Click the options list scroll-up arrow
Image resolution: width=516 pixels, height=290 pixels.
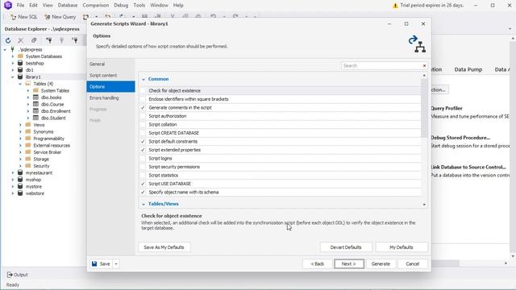click(424, 76)
